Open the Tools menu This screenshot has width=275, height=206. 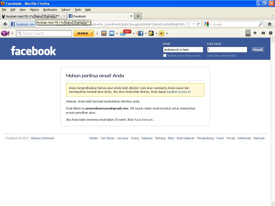78,10
